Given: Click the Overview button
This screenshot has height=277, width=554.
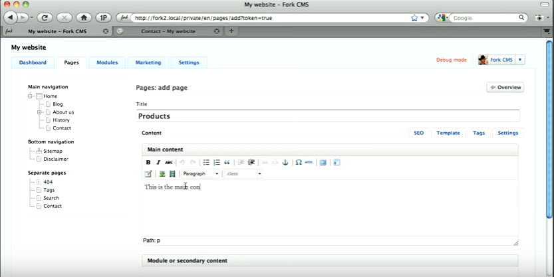Looking at the screenshot, I should (505, 87).
